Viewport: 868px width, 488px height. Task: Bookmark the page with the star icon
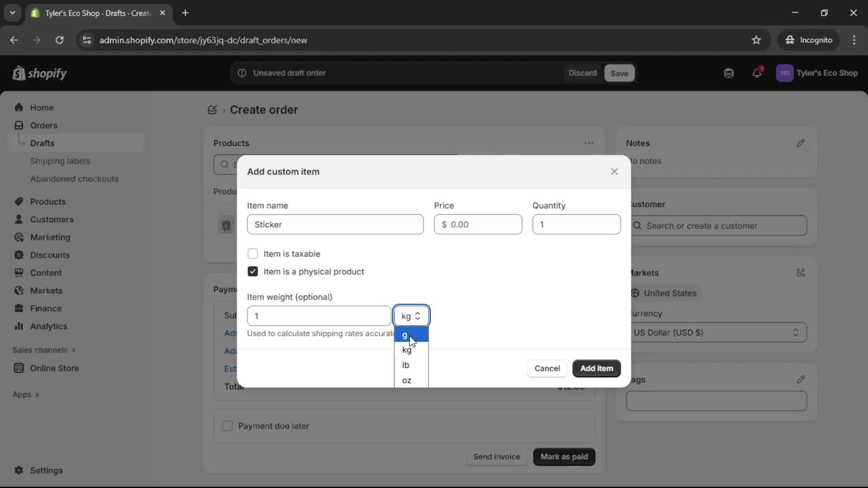756,40
